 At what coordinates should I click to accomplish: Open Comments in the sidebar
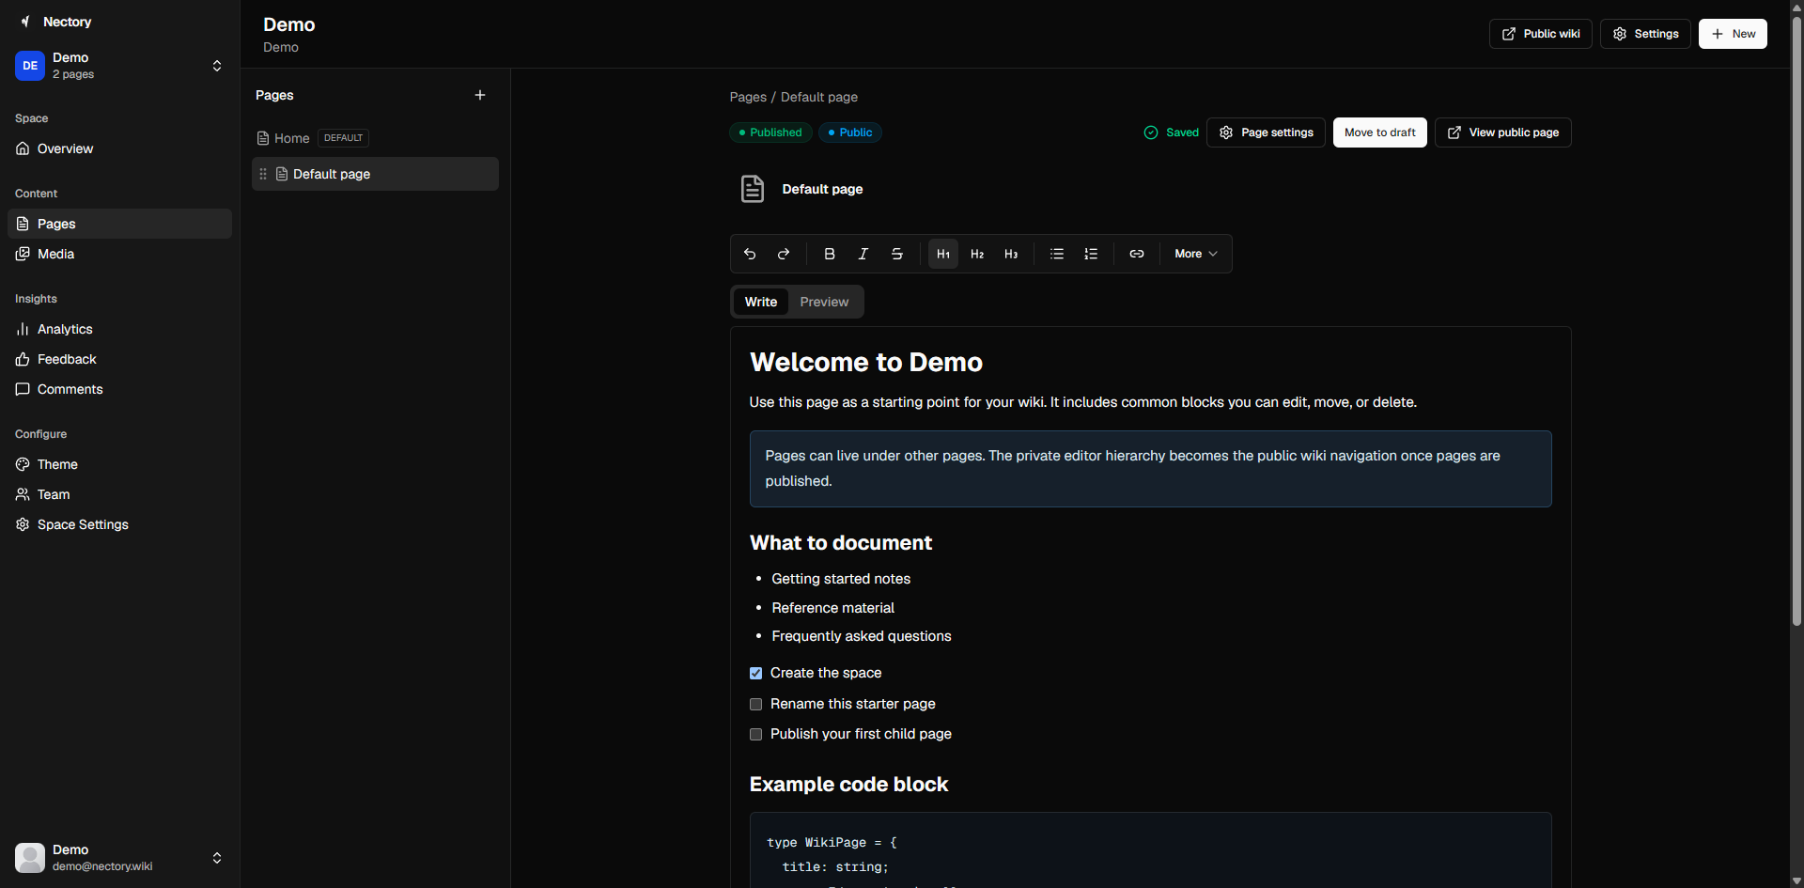[119, 389]
